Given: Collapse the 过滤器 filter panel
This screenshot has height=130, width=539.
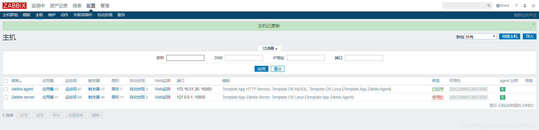Looking at the screenshot, I should (269, 48).
